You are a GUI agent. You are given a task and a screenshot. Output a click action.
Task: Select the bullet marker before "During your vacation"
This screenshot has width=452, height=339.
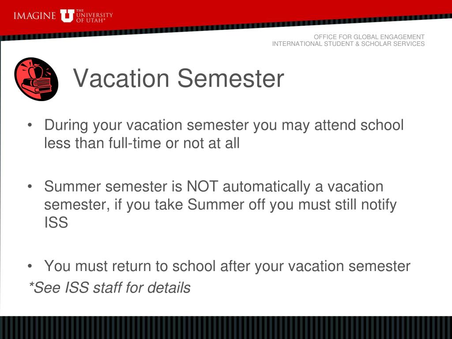(30, 125)
